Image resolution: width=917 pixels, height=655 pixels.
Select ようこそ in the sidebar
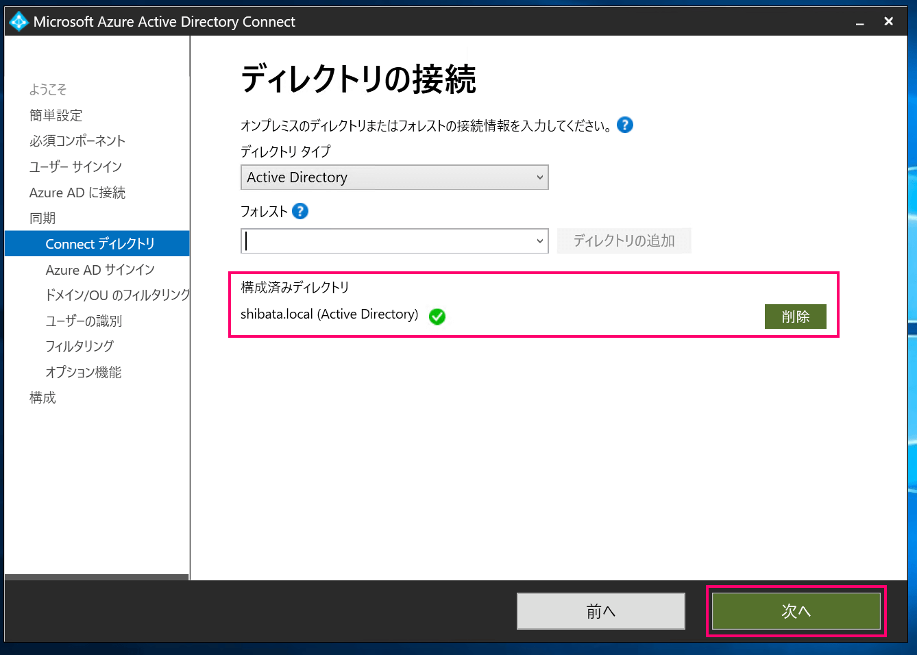(48, 90)
